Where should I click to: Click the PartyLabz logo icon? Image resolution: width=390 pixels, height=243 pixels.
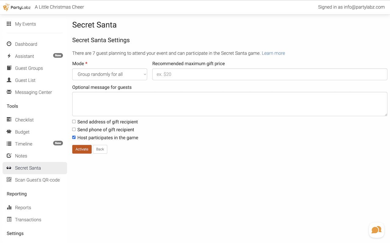(x=6, y=7)
